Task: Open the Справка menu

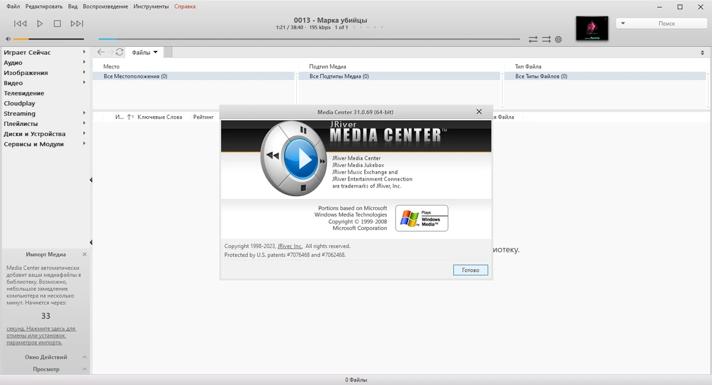Action: 185,7
